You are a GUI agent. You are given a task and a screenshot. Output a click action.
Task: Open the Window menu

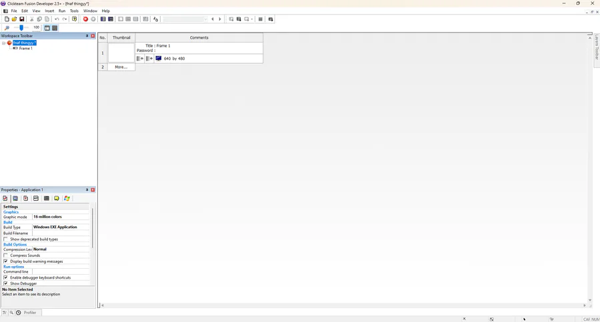(x=90, y=11)
